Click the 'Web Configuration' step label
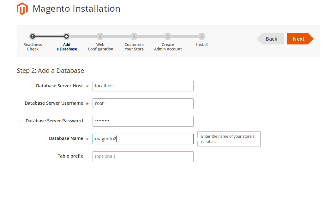 (100, 47)
